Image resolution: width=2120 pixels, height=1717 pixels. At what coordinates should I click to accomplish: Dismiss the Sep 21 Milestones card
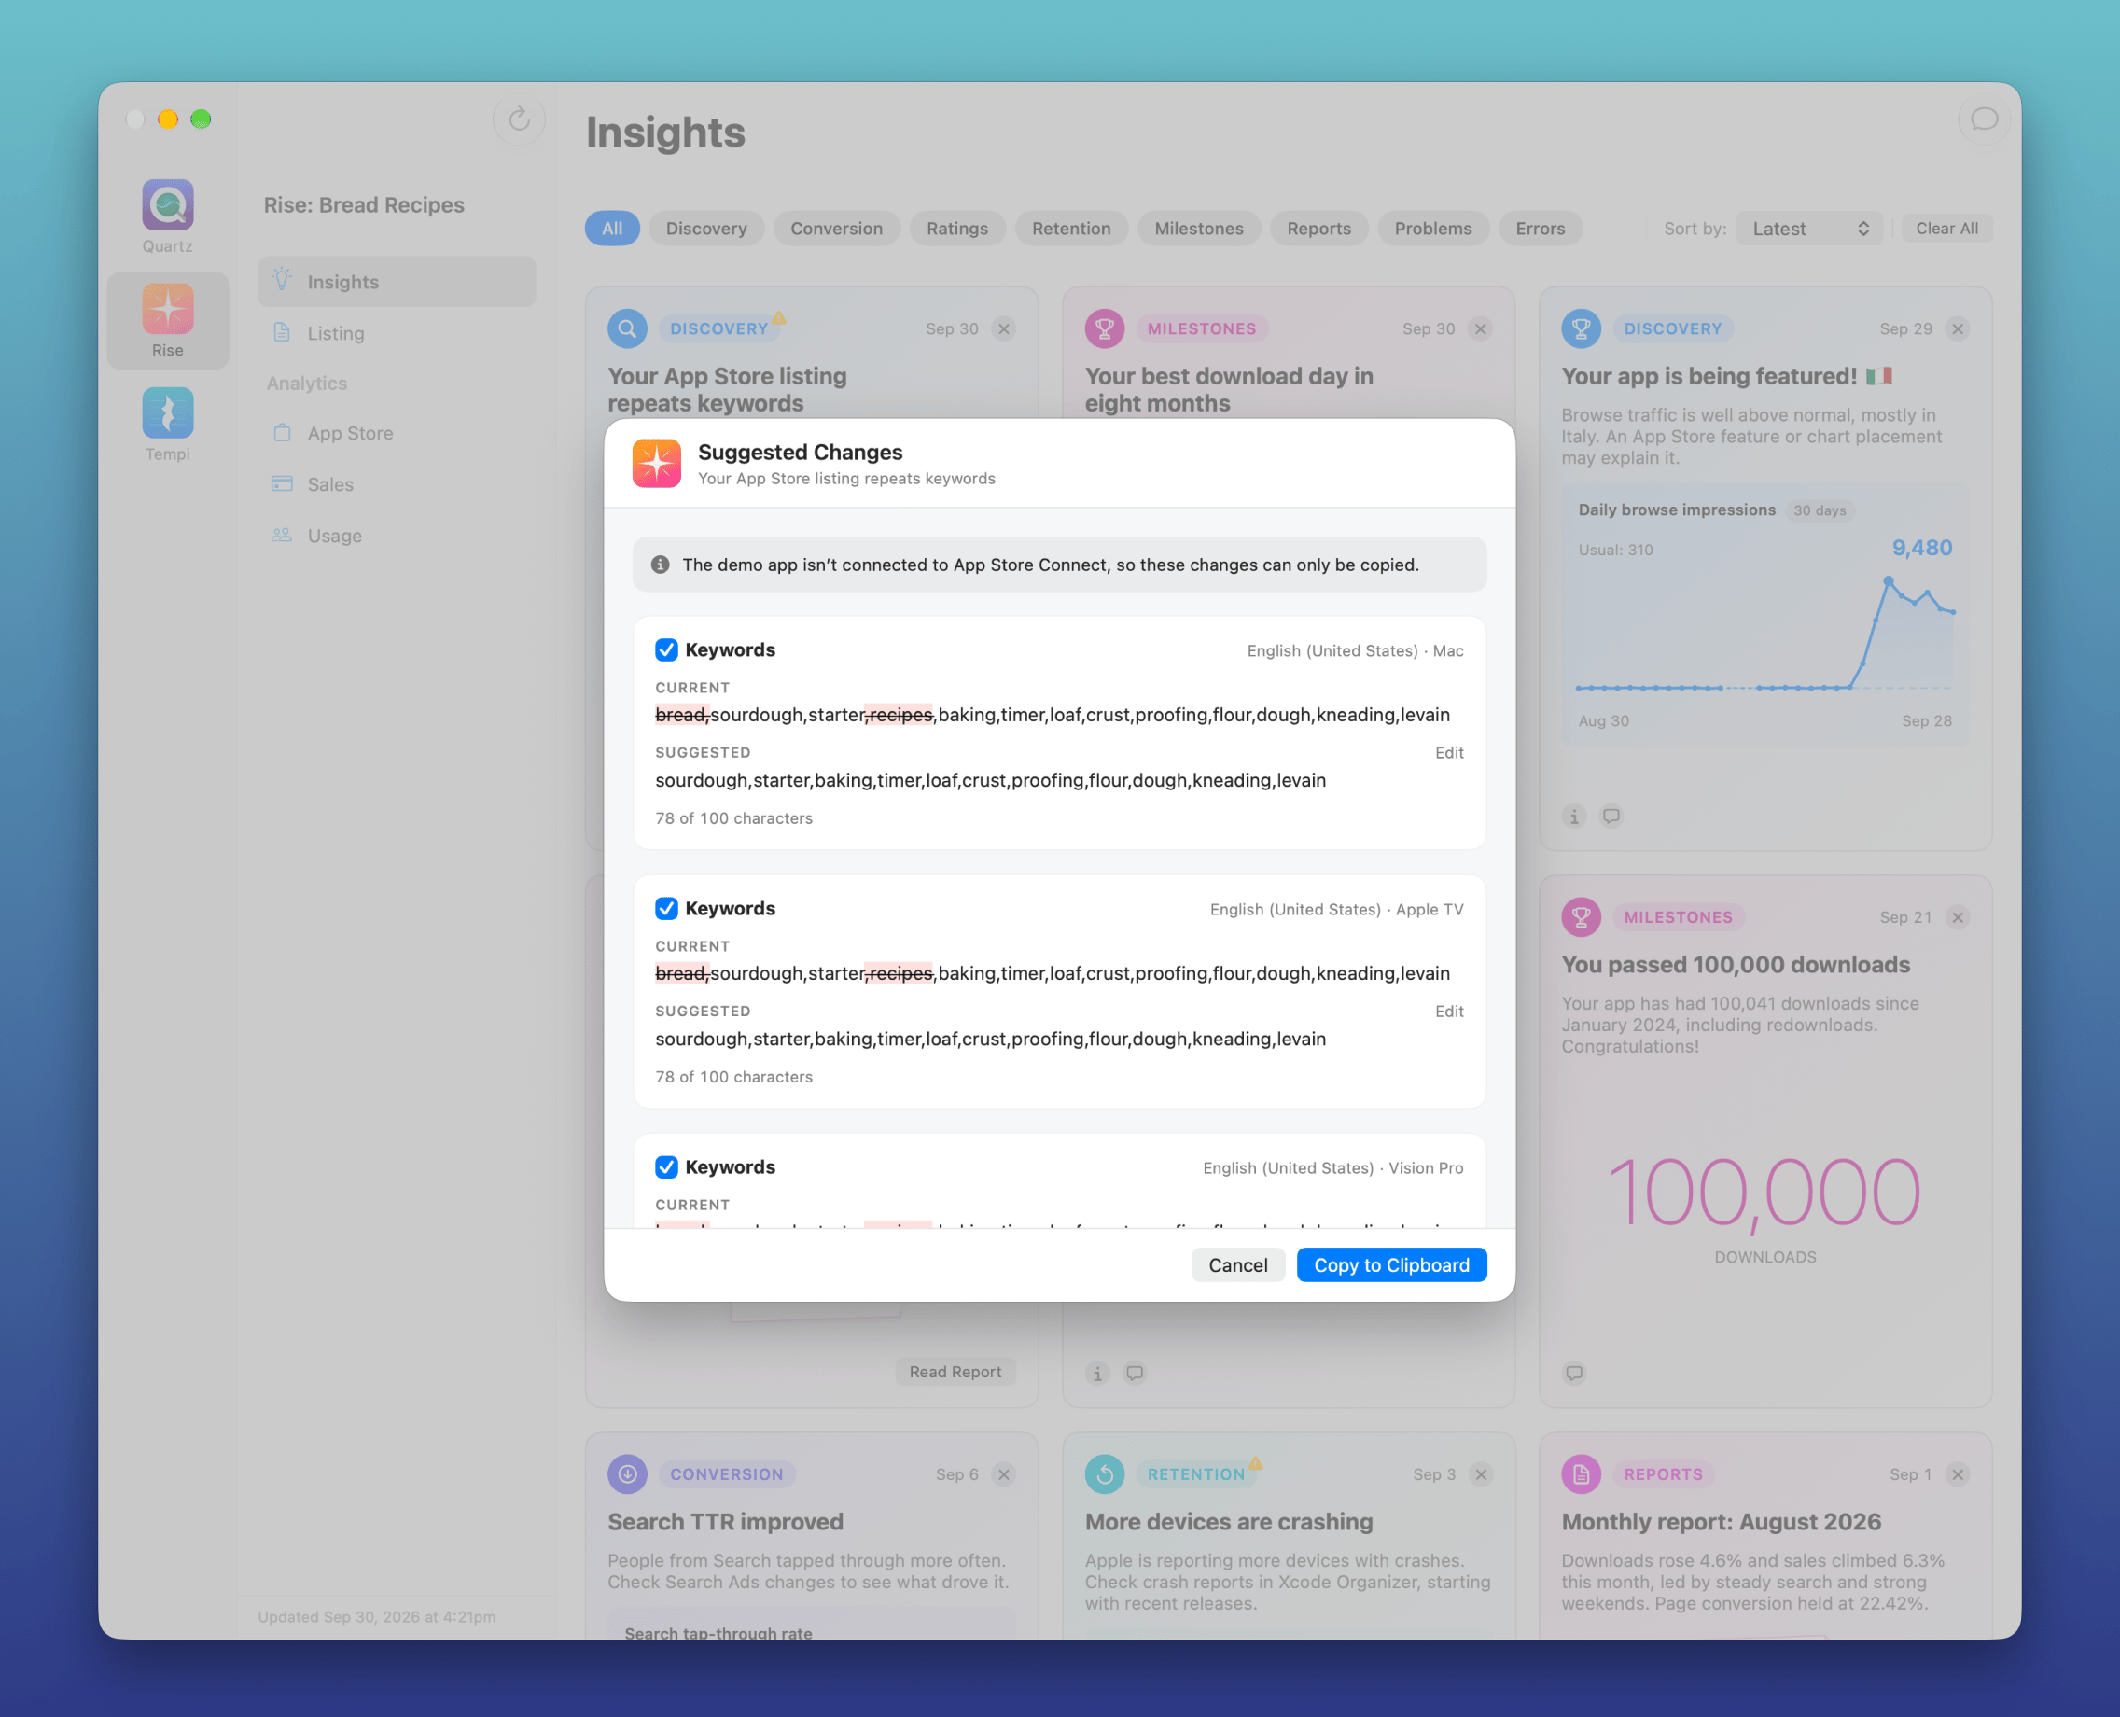tap(1958, 917)
